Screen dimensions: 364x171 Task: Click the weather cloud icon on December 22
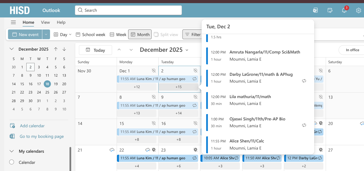pos(148,150)
